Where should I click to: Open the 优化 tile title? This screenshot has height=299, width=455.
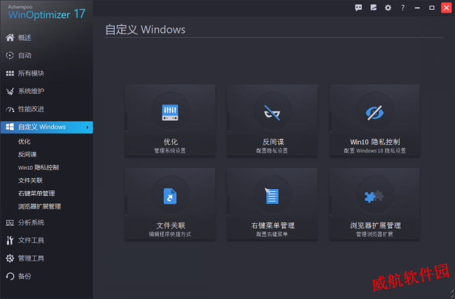tap(170, 142)
